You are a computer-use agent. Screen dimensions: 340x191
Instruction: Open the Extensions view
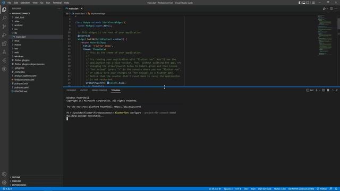(x=4, y=44)
